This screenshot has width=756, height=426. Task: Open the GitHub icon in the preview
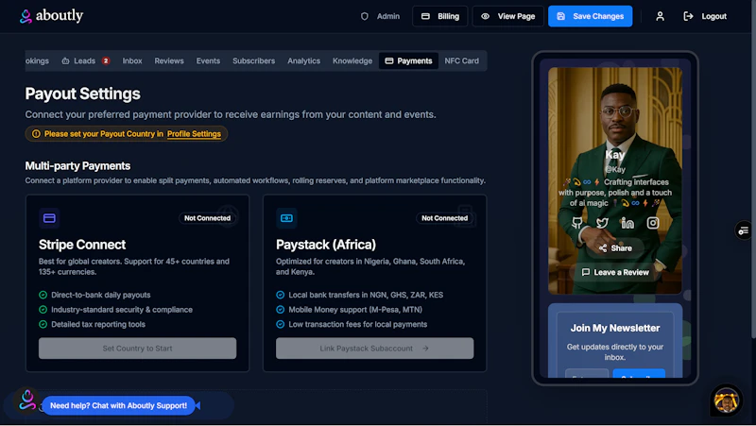(x=577, y=223)
